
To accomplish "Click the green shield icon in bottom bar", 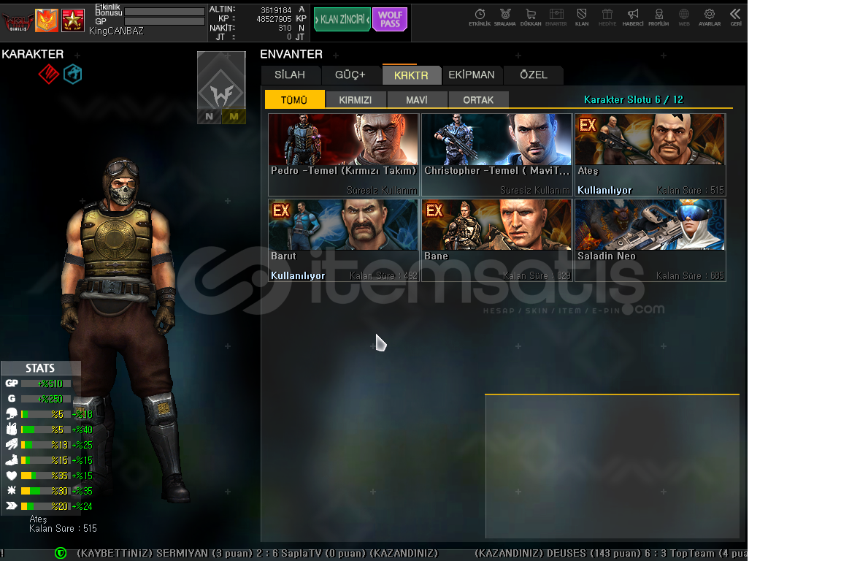I will pyautogui.click(x=61, y=553).
